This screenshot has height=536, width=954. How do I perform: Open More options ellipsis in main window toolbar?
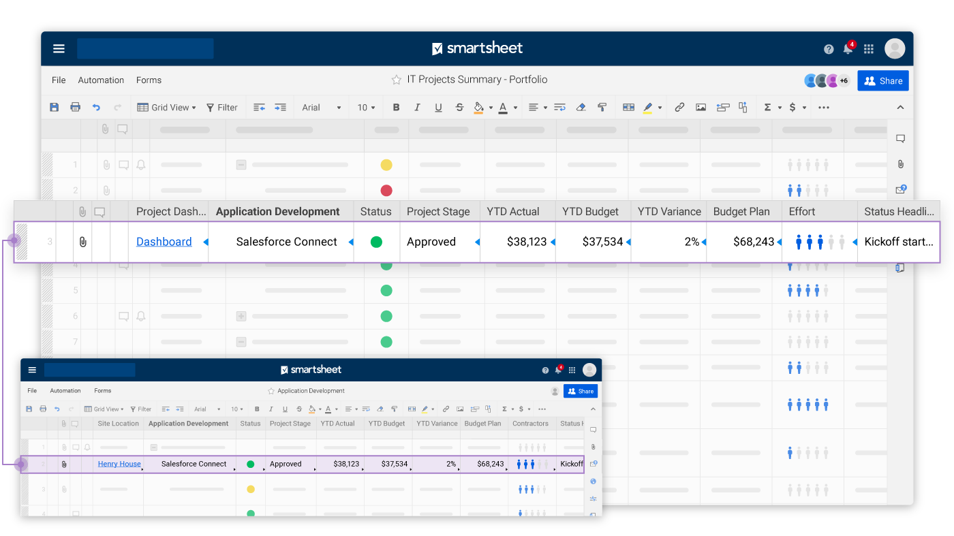pyautogui.click(x=824, y=107)
